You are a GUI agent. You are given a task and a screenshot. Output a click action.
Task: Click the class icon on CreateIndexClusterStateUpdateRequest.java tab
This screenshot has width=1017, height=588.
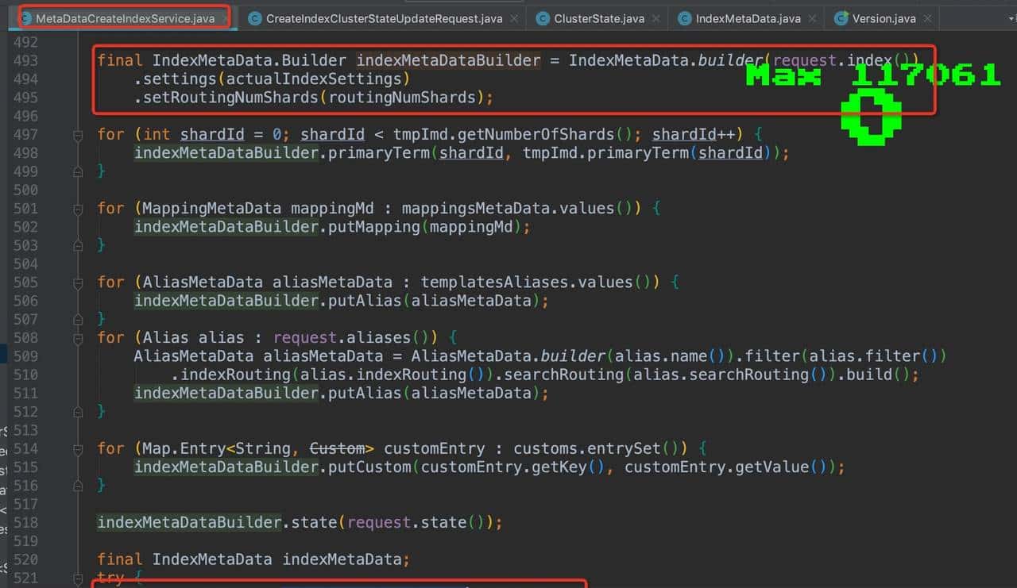(x=255, y=18)
